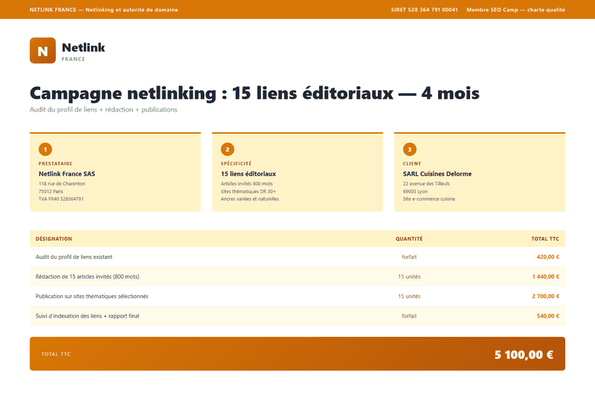Click 'Site e-commerce cuisine'
This screenshot has height=397, width=595.
coord(429,199)
